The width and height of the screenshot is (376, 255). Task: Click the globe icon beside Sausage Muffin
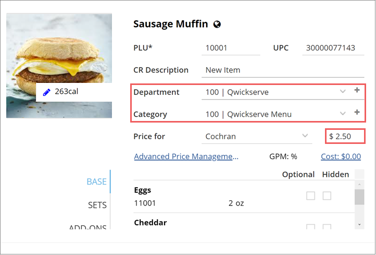[217, 25]
